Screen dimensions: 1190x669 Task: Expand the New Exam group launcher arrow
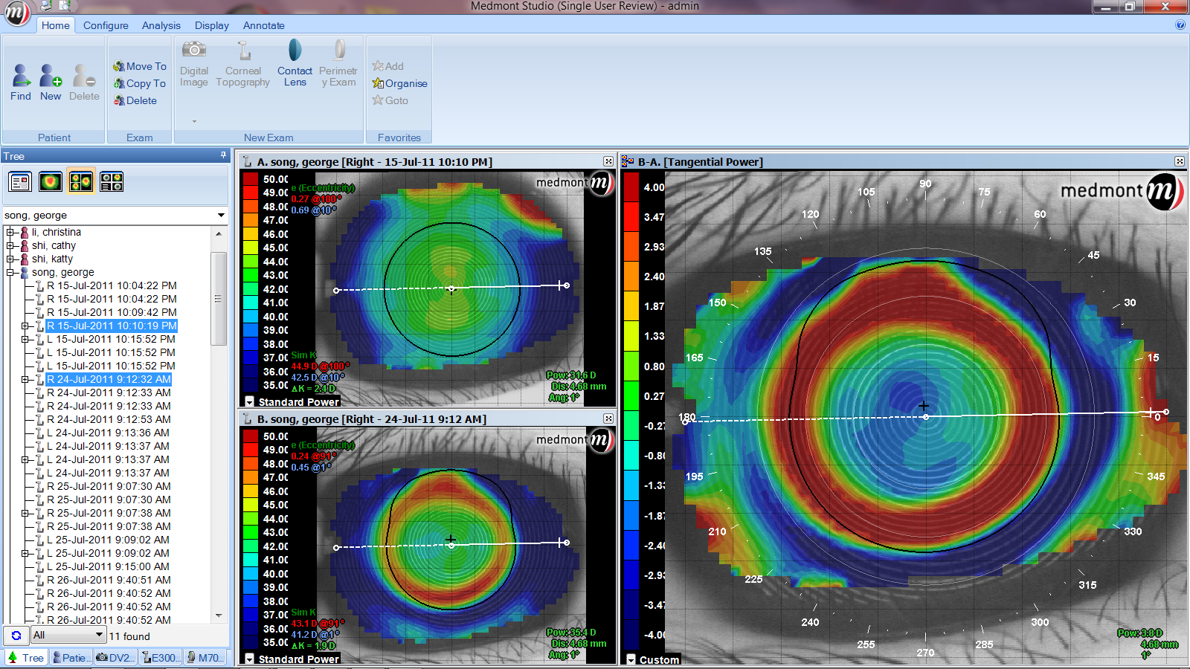pyautogui.click(x=194, y=121)
